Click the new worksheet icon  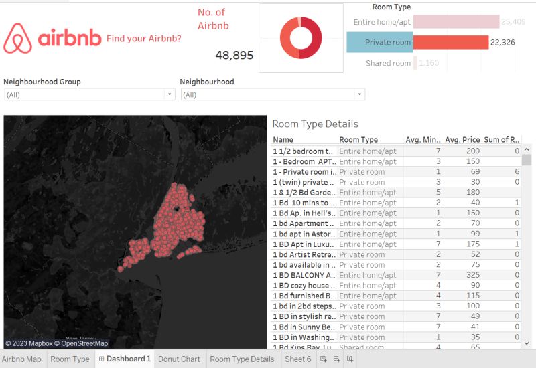click(323, 359)
